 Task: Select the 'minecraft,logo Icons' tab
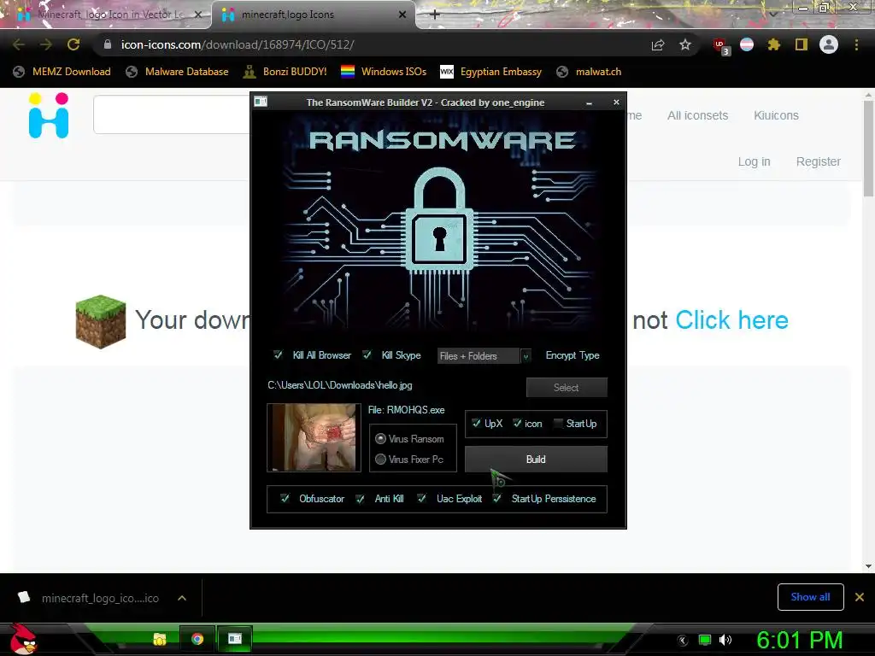314,15
